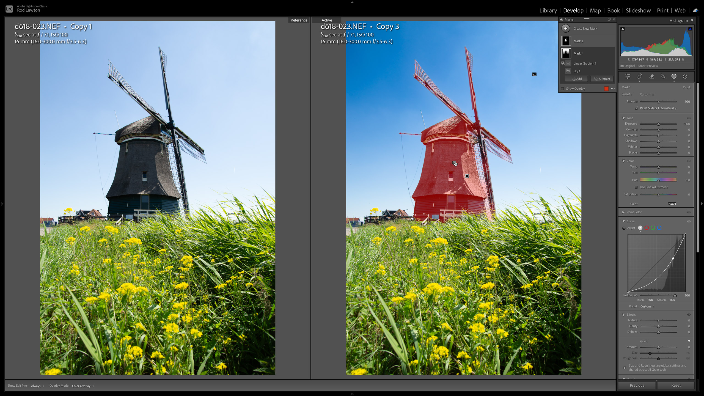Screen dimensions: 704x396
Task: Open the red overlay color swatch
Action: pos(606,89)
